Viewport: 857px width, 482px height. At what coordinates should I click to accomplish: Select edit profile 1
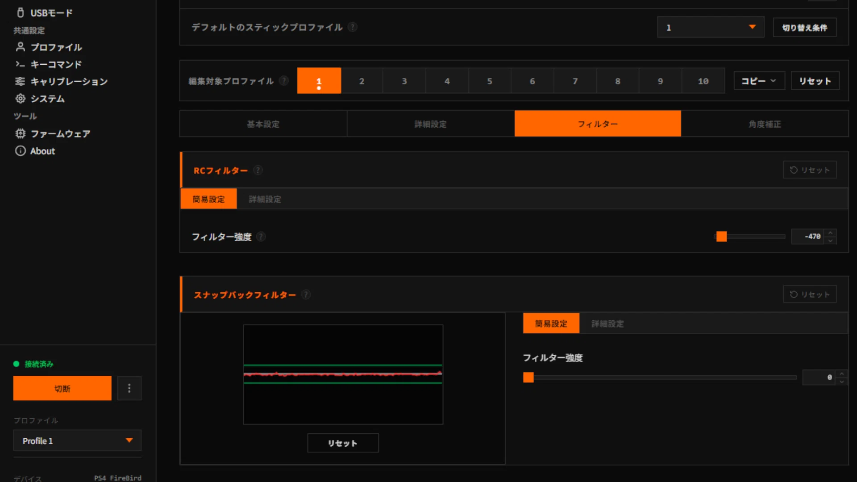coord(319,81)
